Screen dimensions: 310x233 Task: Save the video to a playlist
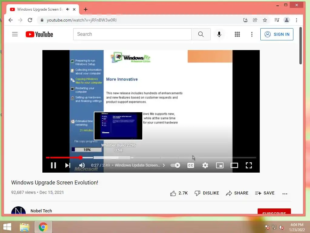[x=265, y=193]
